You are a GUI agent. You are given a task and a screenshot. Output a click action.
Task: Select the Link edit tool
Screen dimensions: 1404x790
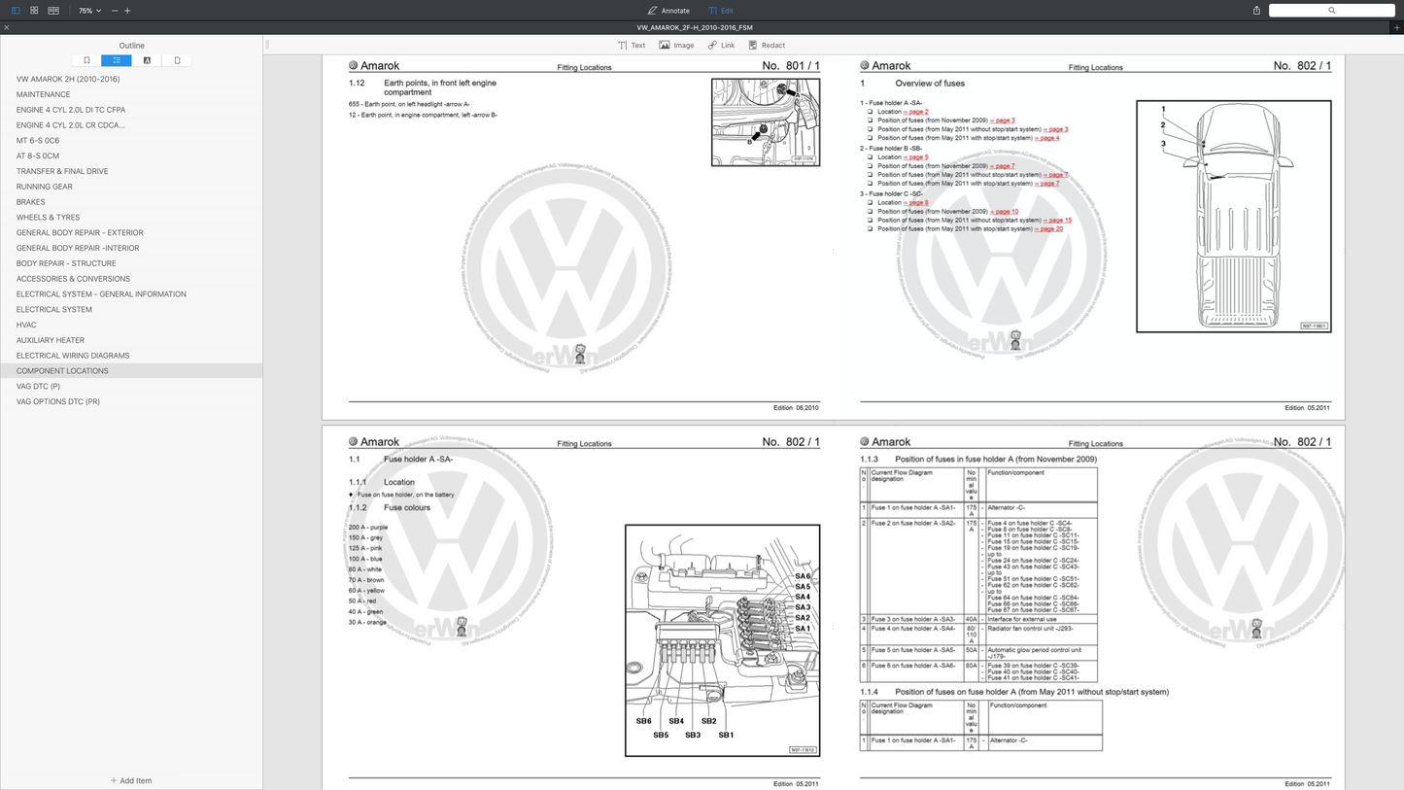pyautogui.click(x=721, y=45)
